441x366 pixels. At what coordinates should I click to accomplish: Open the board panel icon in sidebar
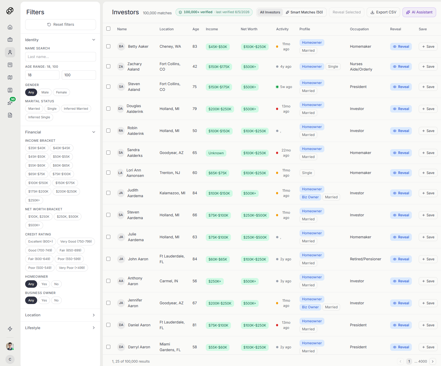(x=10, y=65)
